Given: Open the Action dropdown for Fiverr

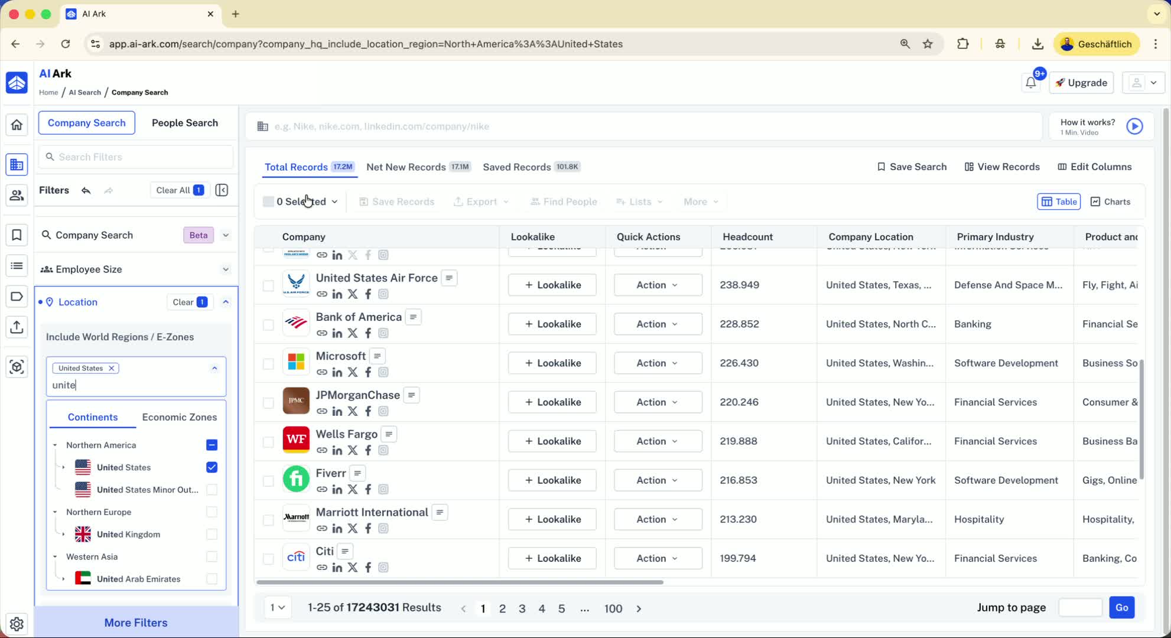Looking at the screenshot, I should point(658,480).
